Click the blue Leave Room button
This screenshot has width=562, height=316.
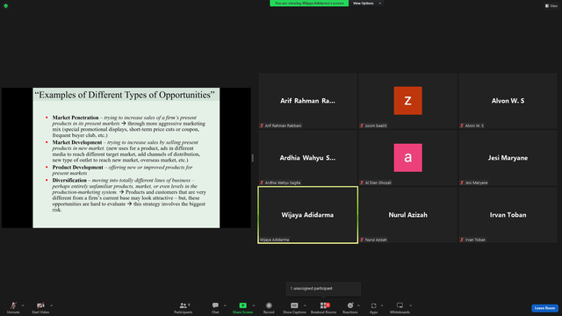tap(544, 308)
